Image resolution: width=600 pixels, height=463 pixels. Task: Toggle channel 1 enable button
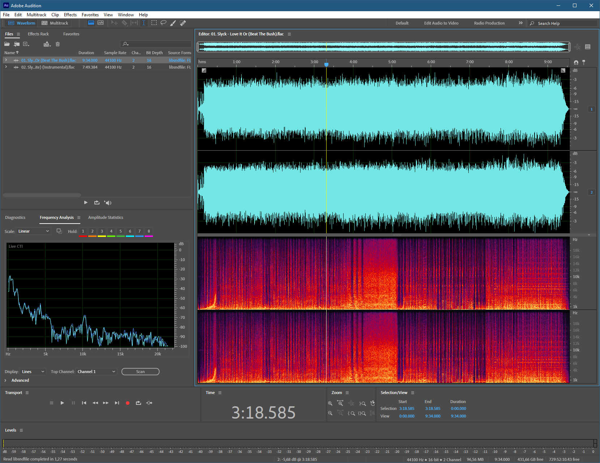[x=592, y=109]
